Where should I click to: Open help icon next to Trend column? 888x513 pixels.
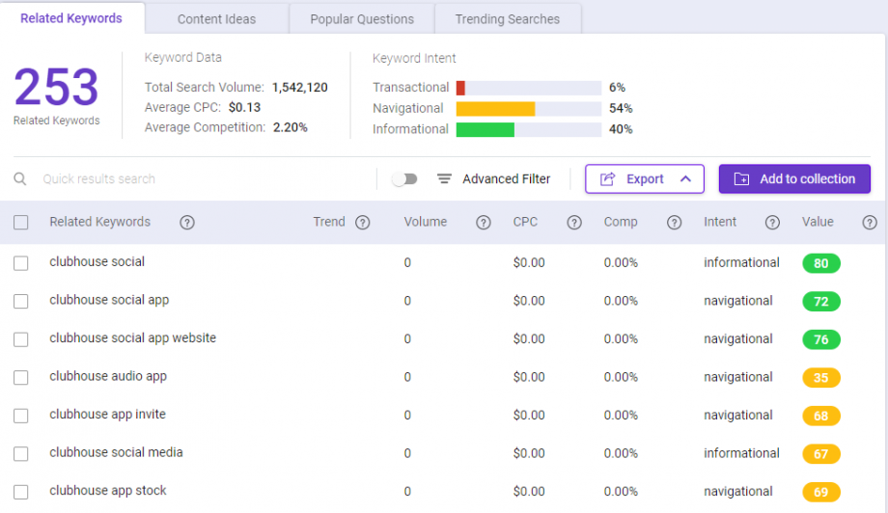[x=363, y=223]
